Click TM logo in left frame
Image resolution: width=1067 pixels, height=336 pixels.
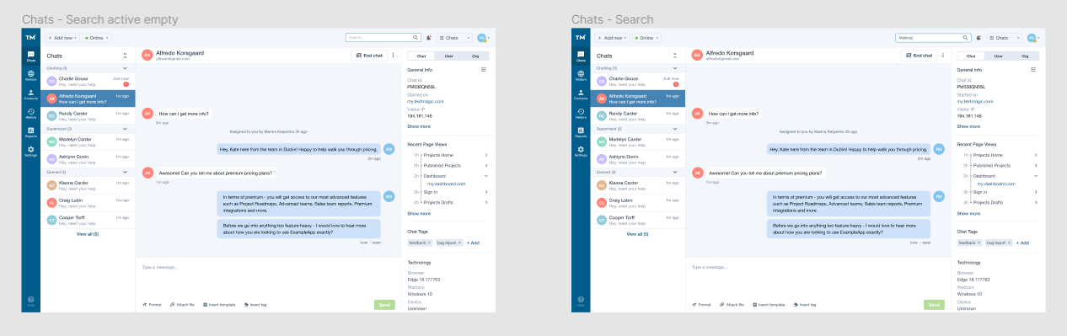point(30,38)
